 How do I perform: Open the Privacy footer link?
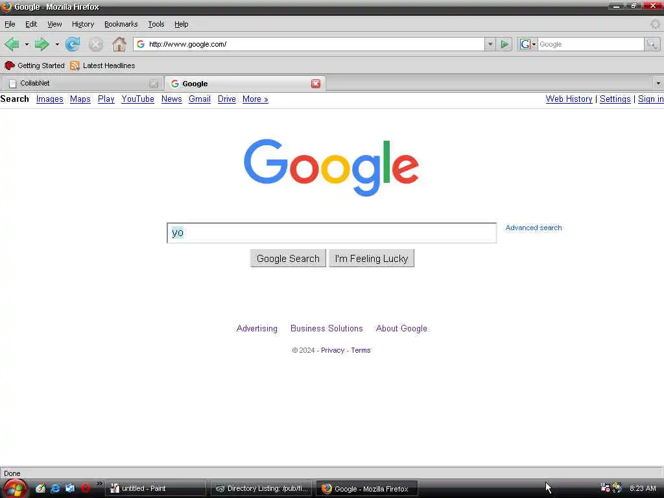tap(333, 350)
